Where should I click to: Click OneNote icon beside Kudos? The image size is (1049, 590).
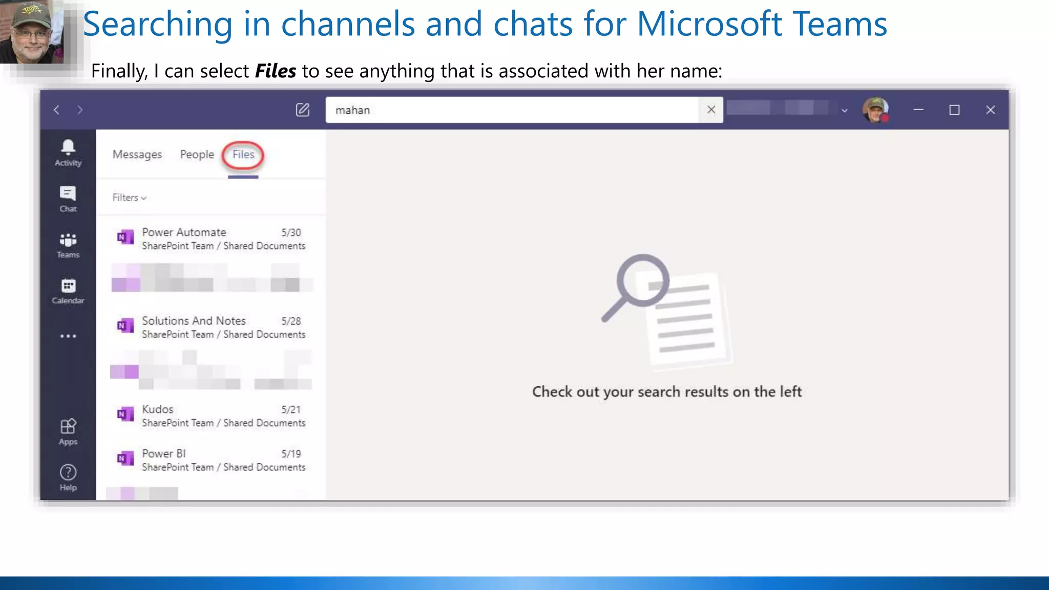tap(125, 414)
